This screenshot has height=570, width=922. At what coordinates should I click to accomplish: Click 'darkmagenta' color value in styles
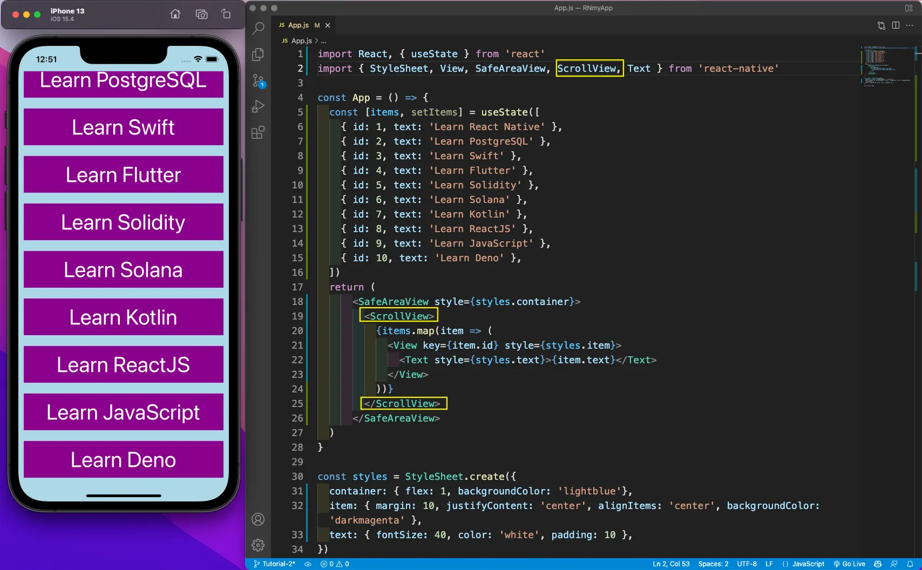click(367, 520)
